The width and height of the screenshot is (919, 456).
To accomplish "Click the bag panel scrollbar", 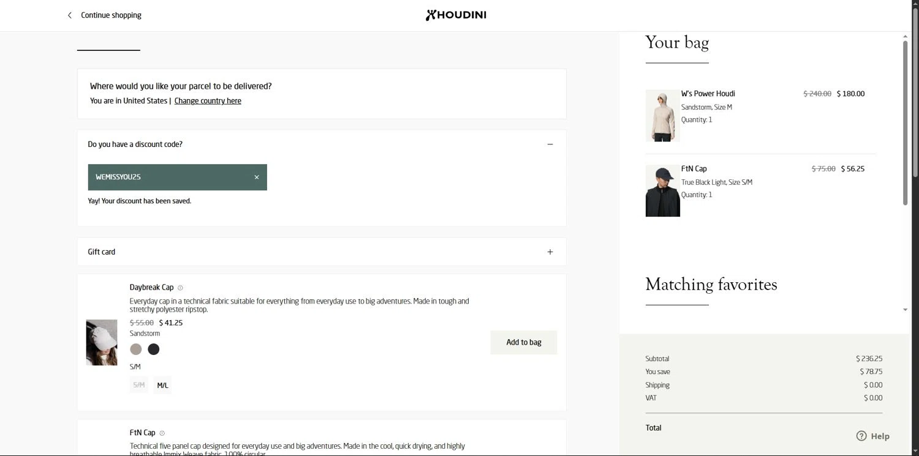I will click(x=906, y=122).
